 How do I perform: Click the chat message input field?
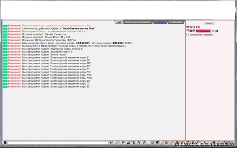(58, 143)
